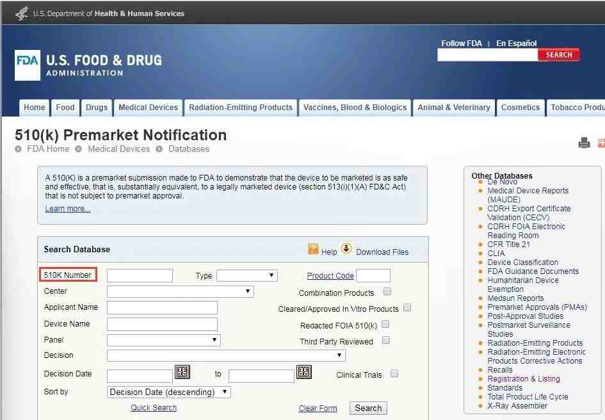
Task: Open the Decision Date start calendar icon
Action: coord(182,372)
